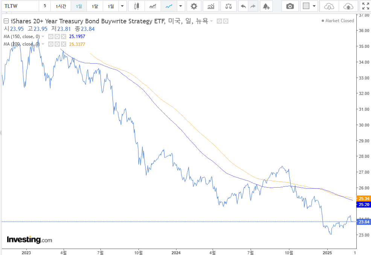The image size is (371, 255).
Task: Click the TLTW symbol search field
Action: point(20,6)
